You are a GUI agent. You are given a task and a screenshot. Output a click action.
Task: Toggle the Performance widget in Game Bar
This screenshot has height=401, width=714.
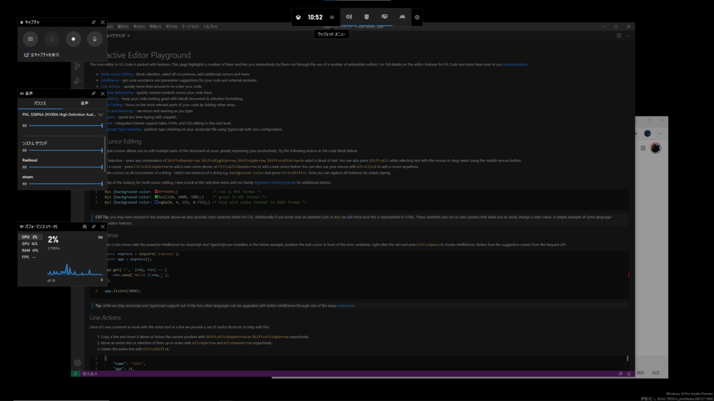click(384, 17)
